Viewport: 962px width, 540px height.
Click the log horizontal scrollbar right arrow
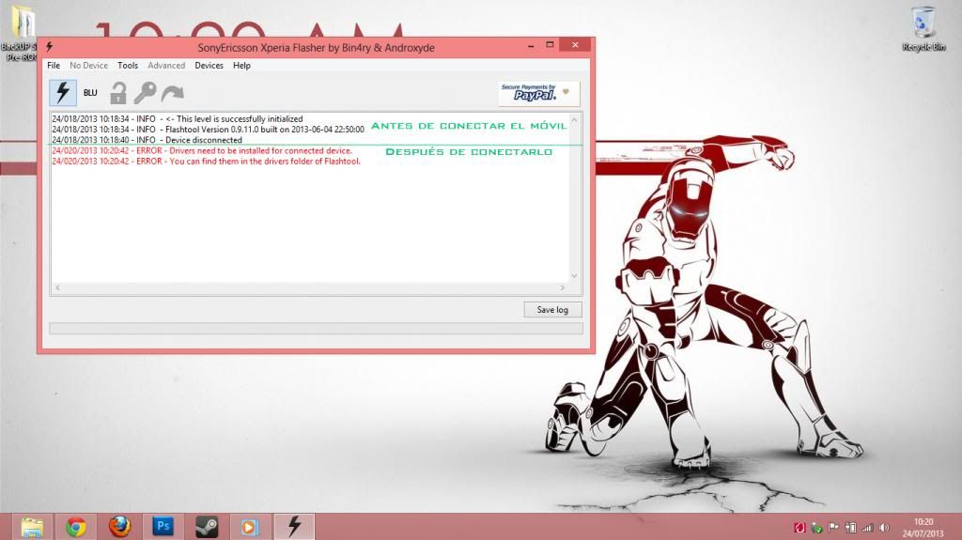(563, 287)
